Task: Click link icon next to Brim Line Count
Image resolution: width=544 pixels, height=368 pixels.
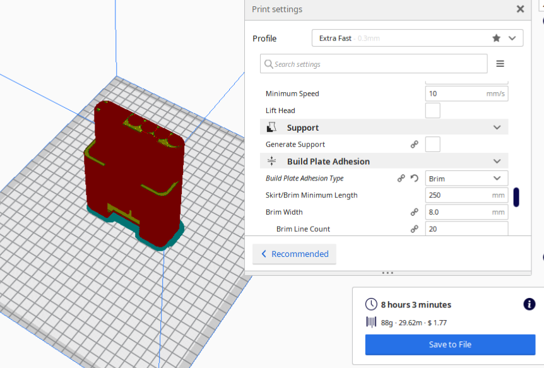Action: click(414, 229)
